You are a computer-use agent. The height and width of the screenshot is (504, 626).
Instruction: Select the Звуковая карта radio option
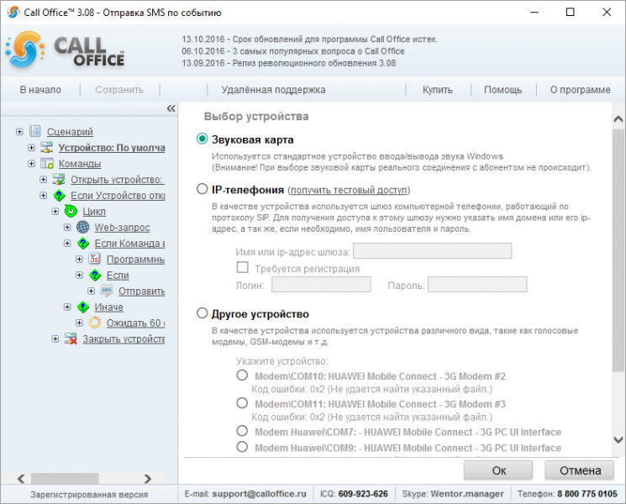[203, 139]
